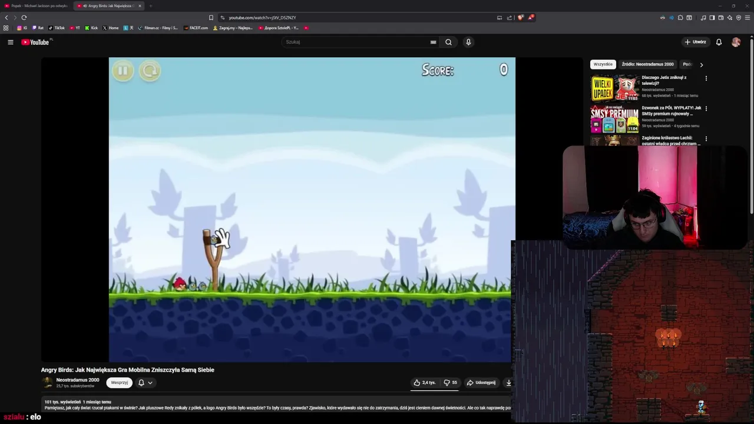Open the TikTok bookmark
The width and height of the screenshot is (754, 424).
[x=57, y=28]
